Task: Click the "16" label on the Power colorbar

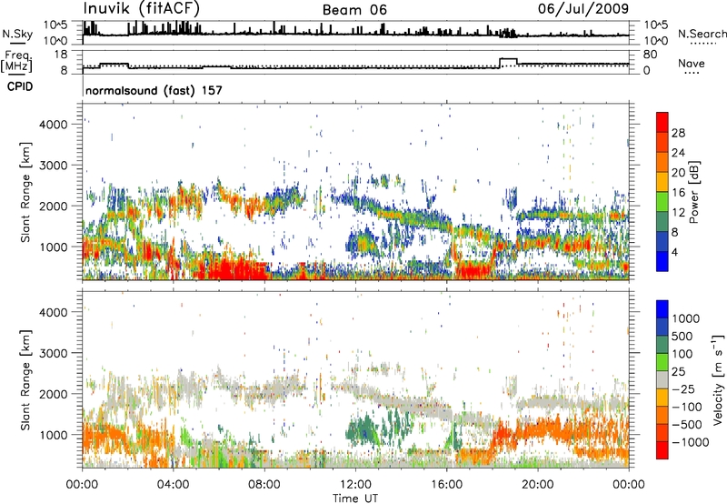Action: [x=678, y=193]
